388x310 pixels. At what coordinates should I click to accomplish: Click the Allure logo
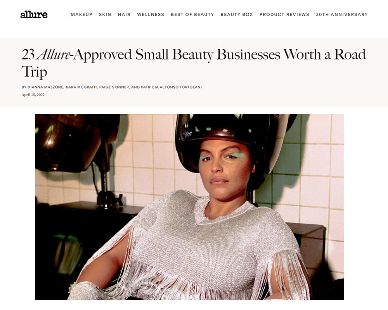(x=34, y=15)
